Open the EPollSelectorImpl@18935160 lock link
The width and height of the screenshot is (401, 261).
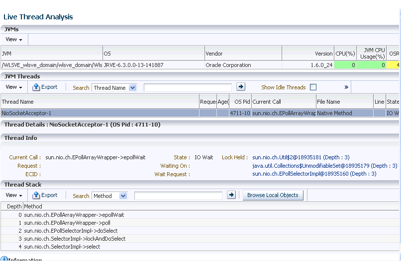pos(314,174)
